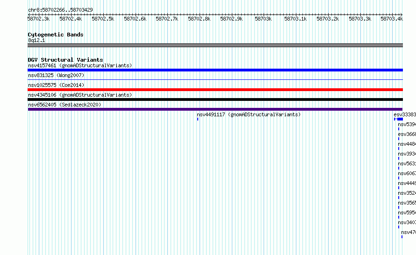This screenshot has width=416, height=255.
Task: Click the esv3668 variant label
Action: tap(407, 134)
